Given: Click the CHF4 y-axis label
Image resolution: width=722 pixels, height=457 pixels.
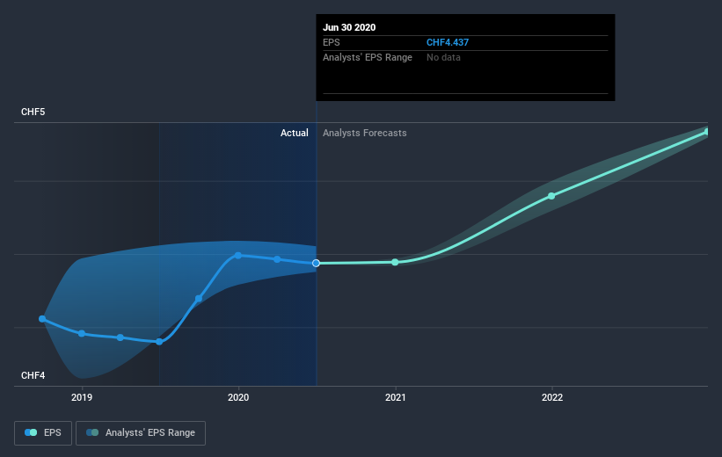Looking at the screenshot, I should (33, 376).
